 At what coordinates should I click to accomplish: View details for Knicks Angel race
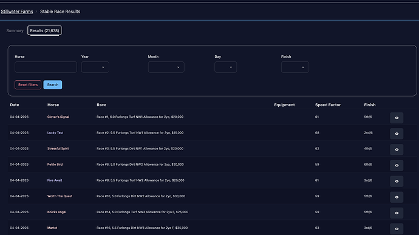coord(397,213)
